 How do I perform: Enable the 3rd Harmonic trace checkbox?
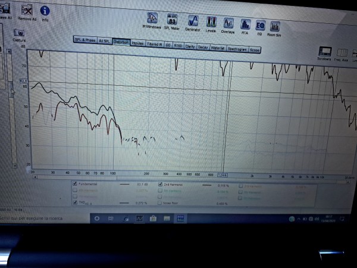pyautogui.click(x=240, y=186)
